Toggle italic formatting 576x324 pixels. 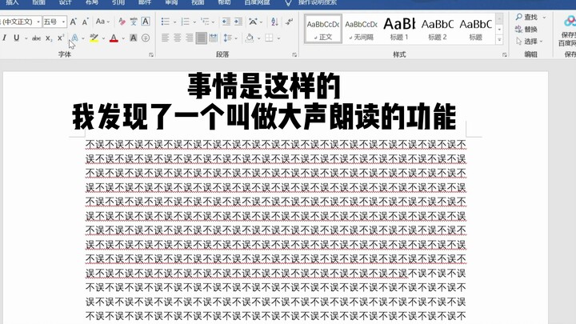[5, 38]
